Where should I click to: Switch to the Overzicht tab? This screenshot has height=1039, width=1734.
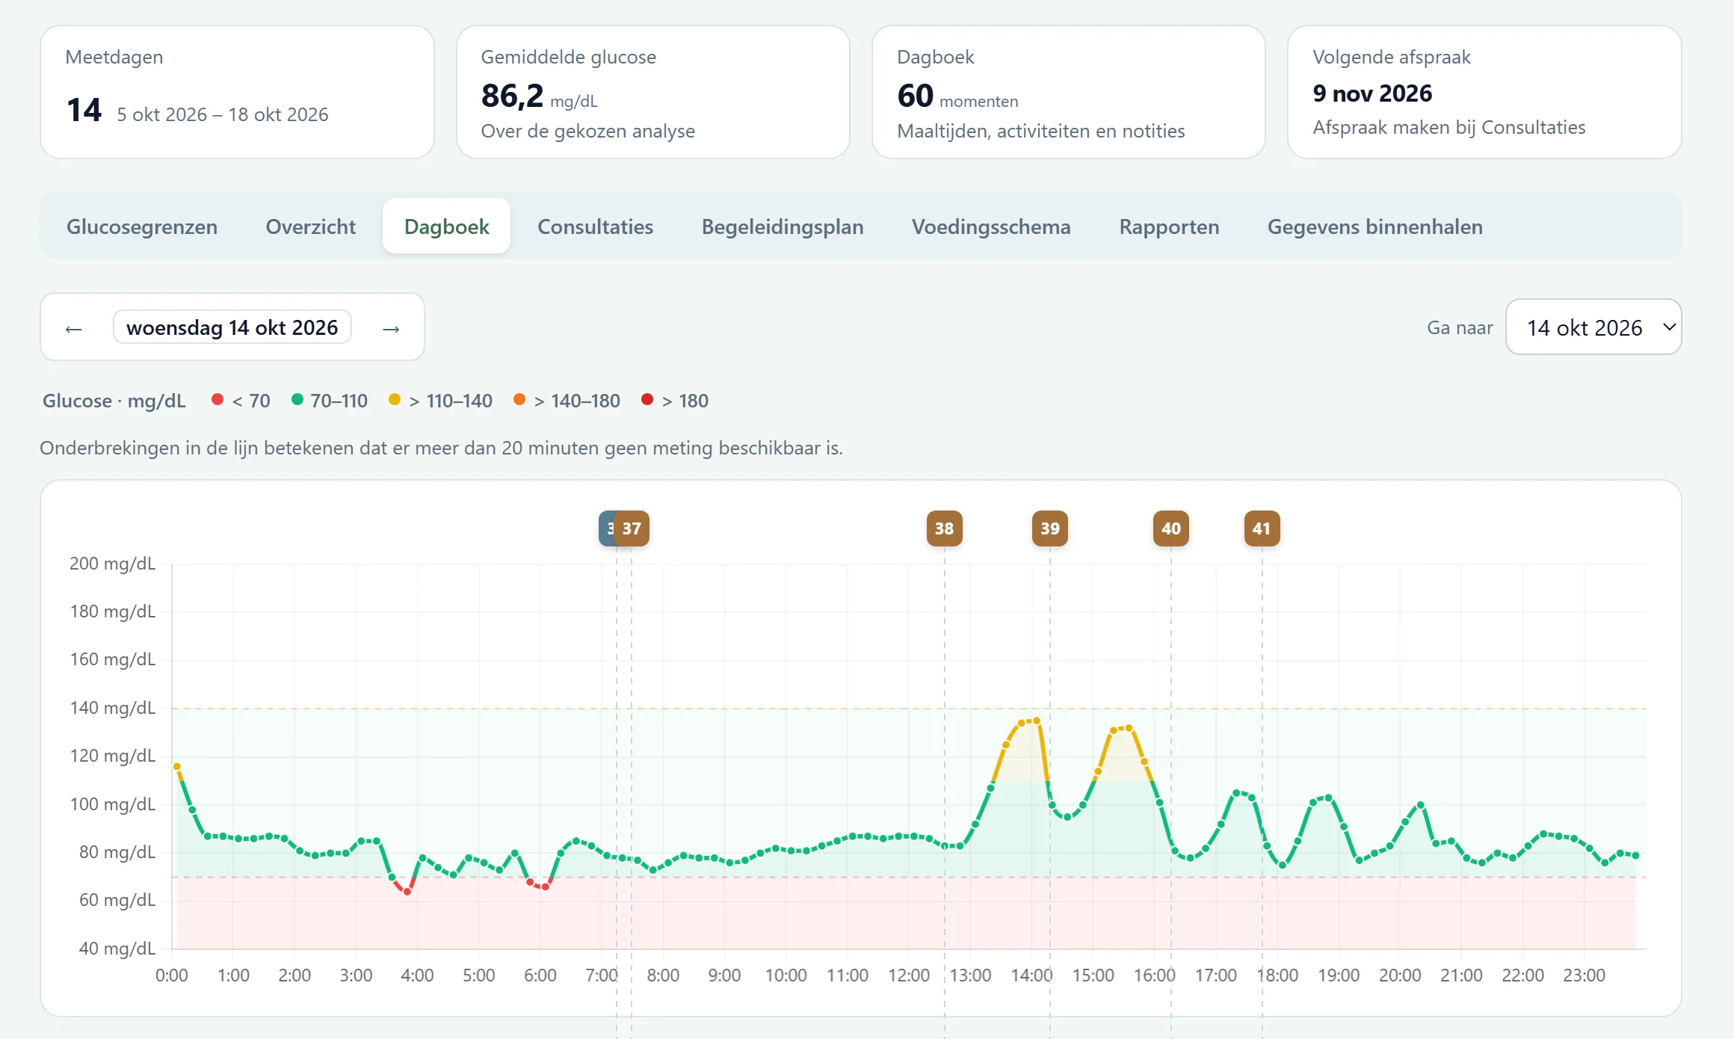(311, 226)
